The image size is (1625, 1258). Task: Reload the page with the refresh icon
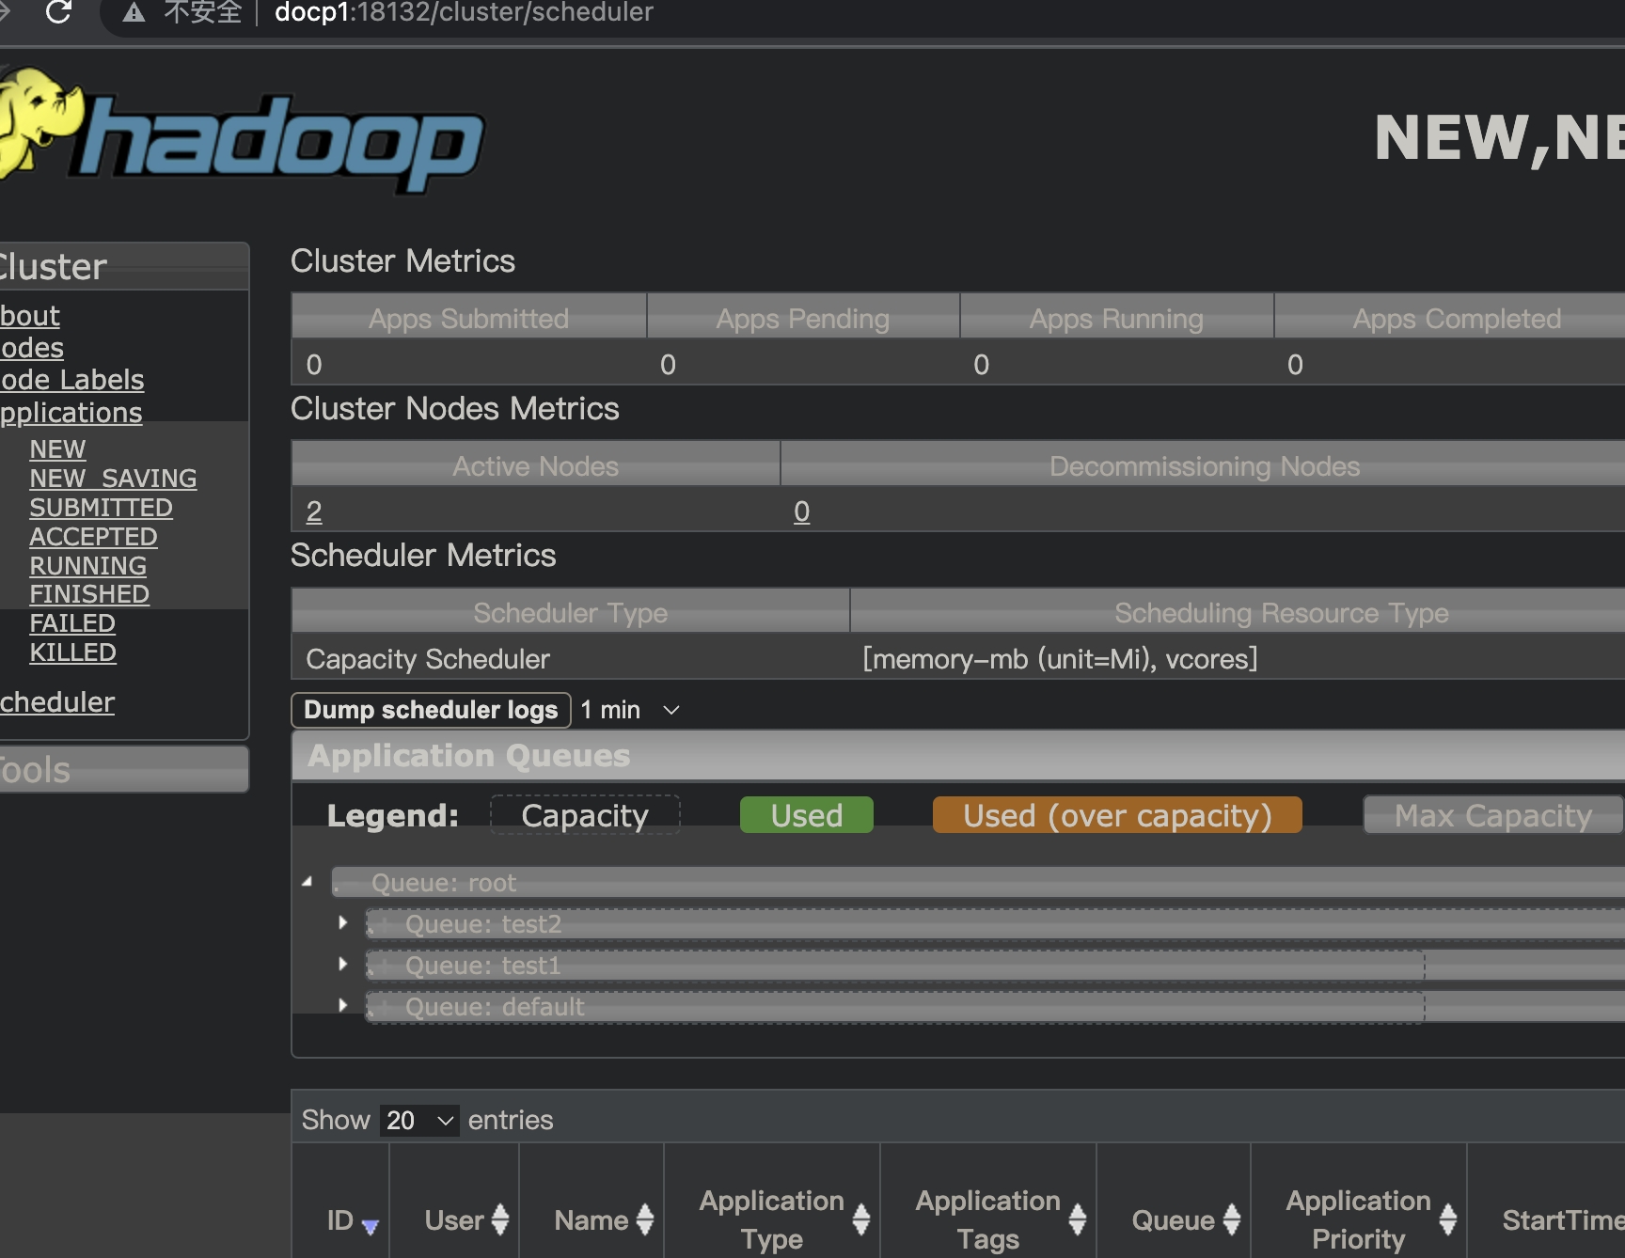coord(58,12)
